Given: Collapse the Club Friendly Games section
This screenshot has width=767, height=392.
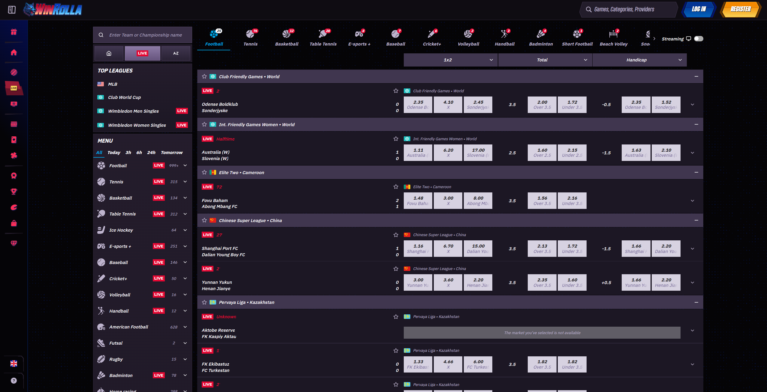Looking at the screenshot, I should [696, 76].
